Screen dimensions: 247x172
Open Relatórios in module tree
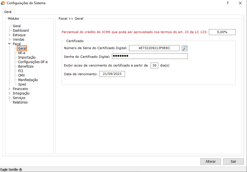20,102
